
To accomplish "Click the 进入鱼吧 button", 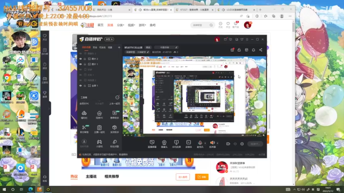I will point(183,177).
